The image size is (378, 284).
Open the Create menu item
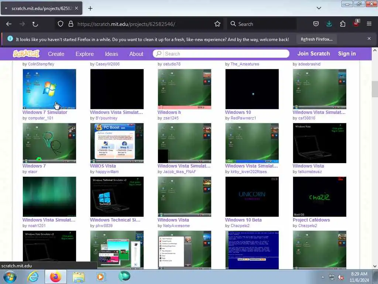56,54
